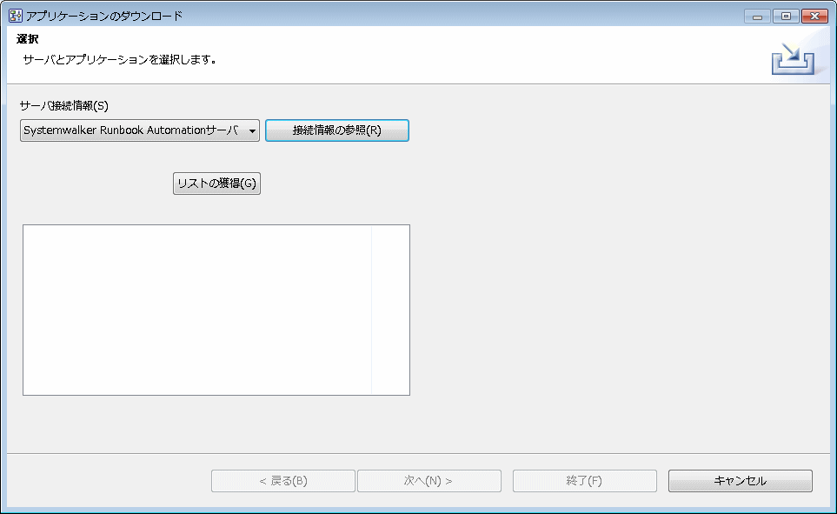Click the リストの獲得(G) button
Viewport: 837px width, 514px height.
click(216, 184)
